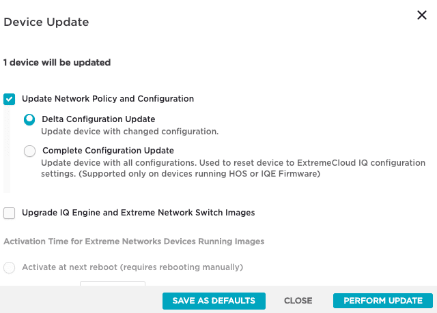Screen dimensions: 437x313
Task: Click the partially visible field at the bottom
Action: pyautogui.click(x=113, y=283)
